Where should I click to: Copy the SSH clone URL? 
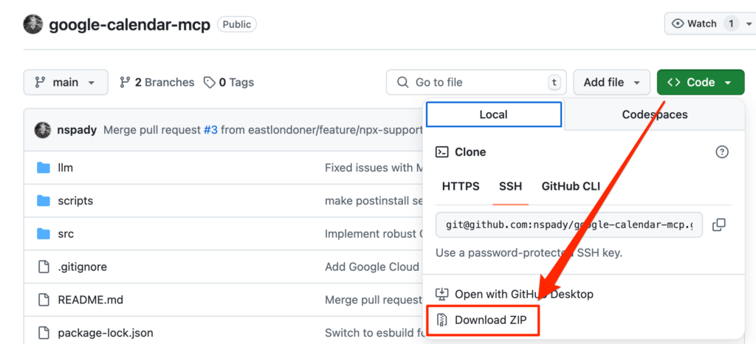(718, 224)
